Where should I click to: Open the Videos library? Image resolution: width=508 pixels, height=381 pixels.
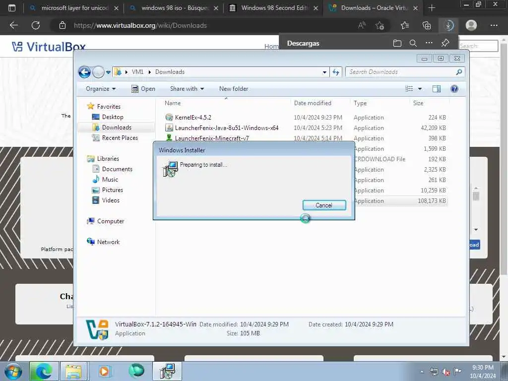111,200
